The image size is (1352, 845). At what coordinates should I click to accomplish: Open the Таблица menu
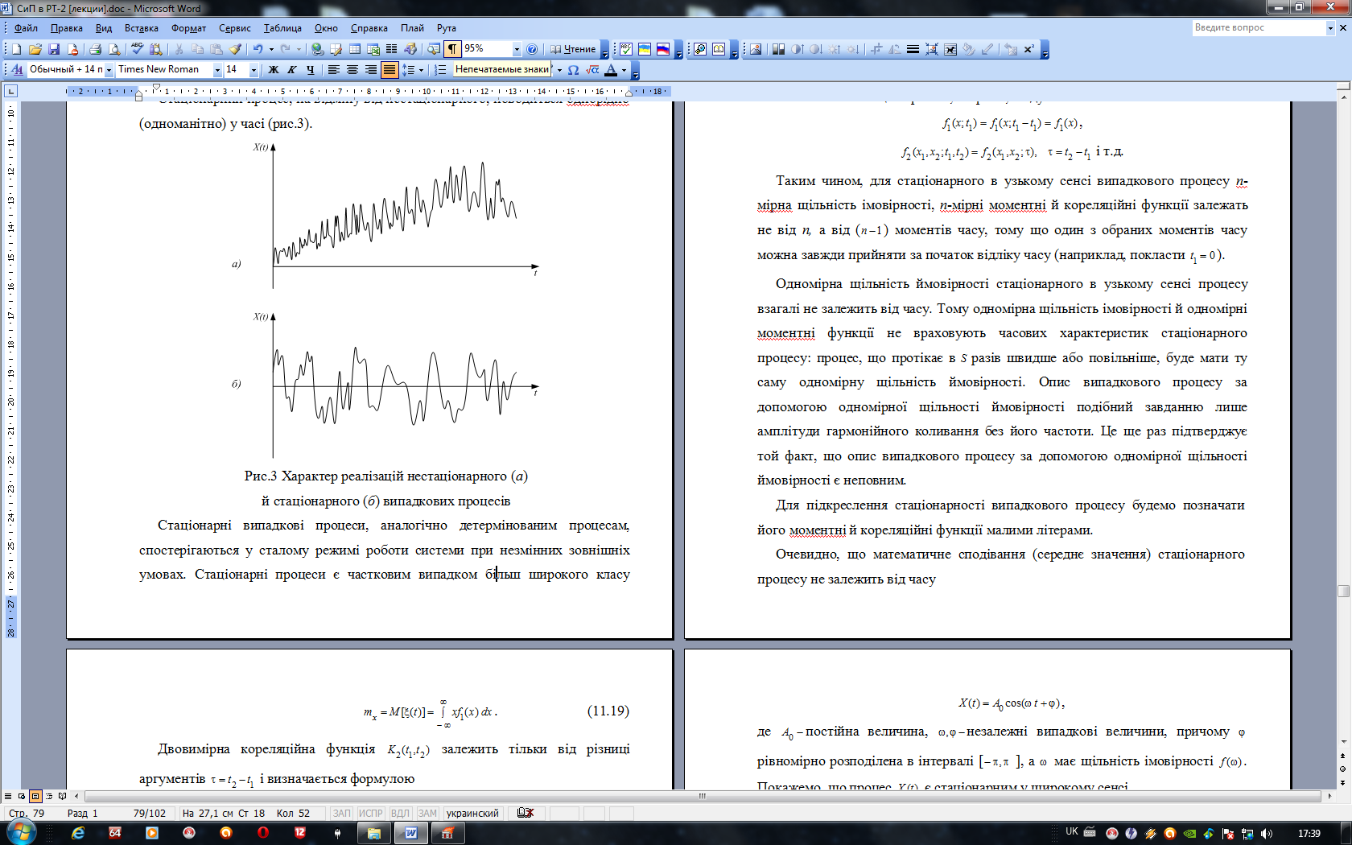282,28
